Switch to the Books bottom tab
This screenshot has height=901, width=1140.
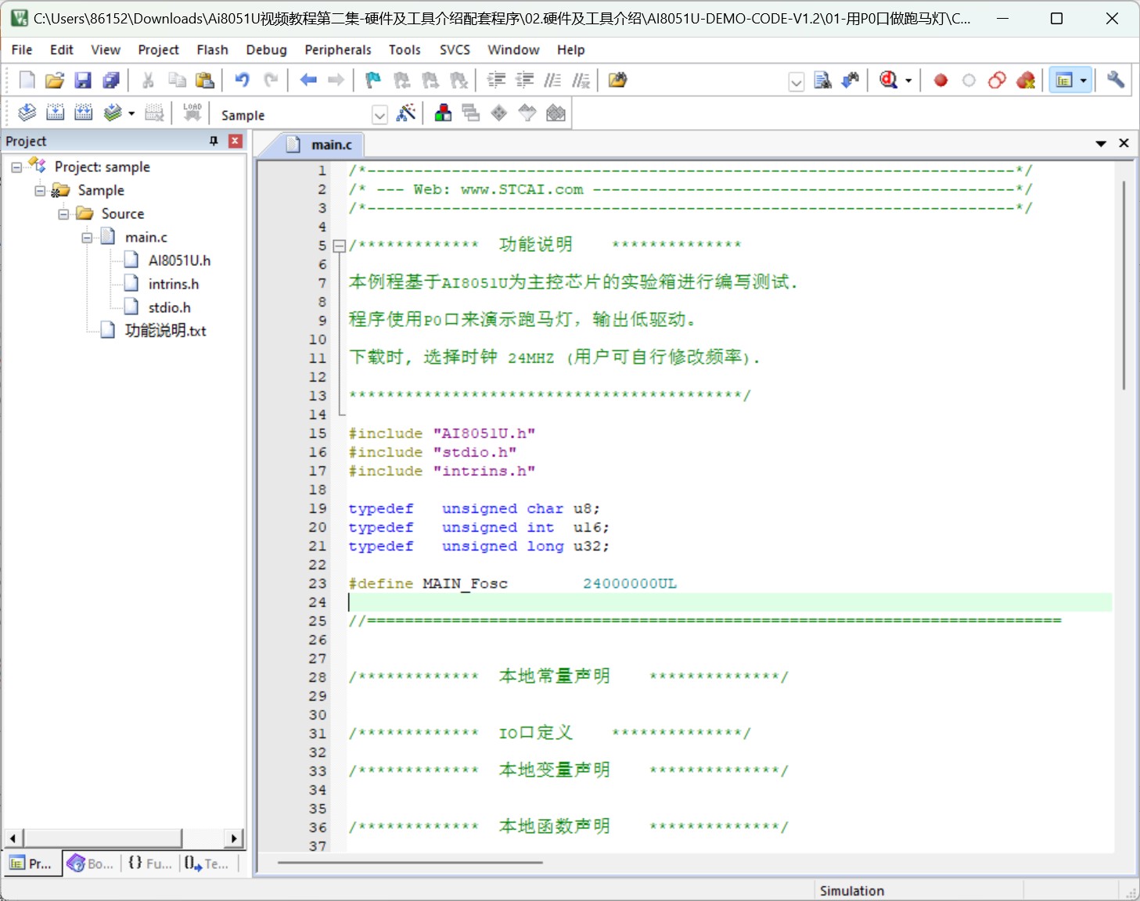coord(91,863)
